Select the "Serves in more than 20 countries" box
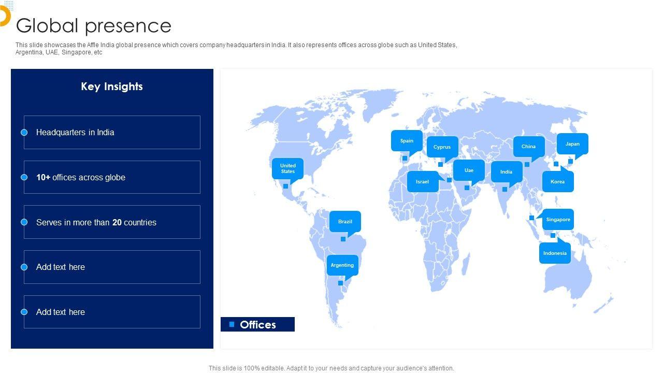The height and width of the screenshot is (373, 663). (112, 222)
